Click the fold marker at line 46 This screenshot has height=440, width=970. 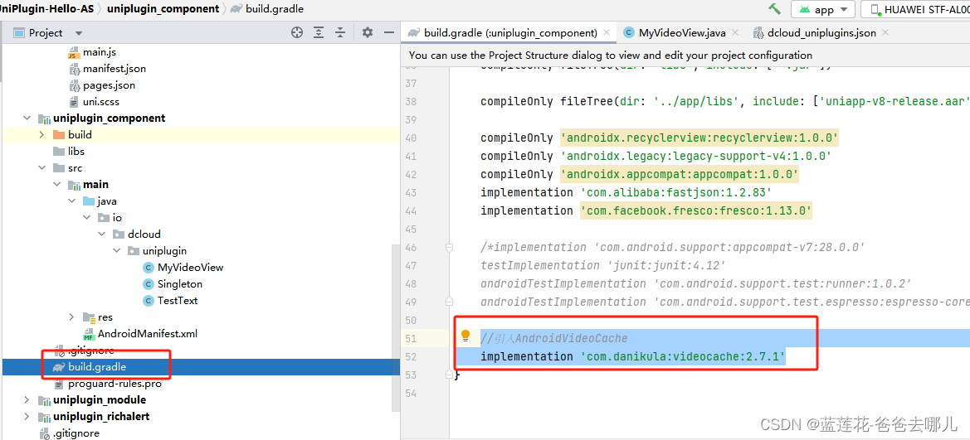450,248
